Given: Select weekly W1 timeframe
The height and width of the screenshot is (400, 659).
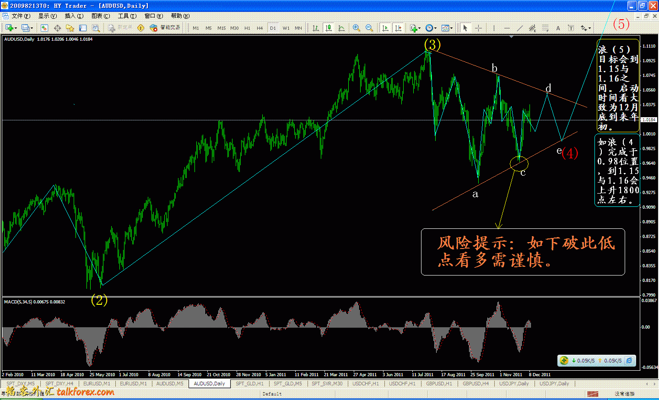Looking at the screenshot, I should click(x=286, y=28).
